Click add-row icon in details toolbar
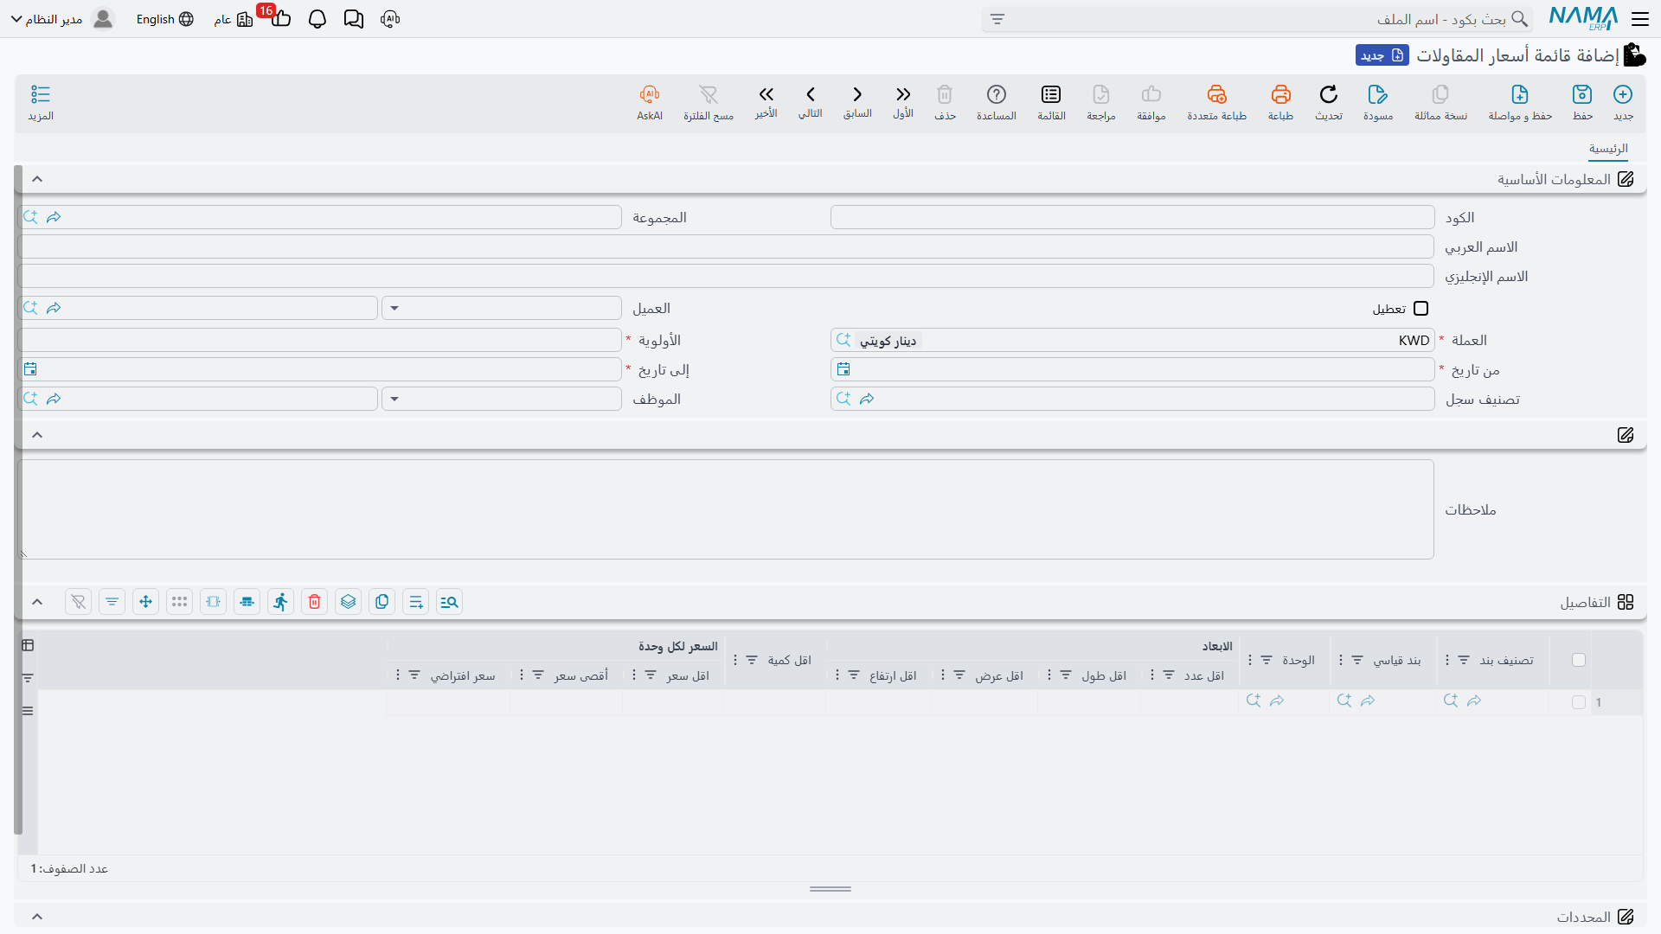 coord(416,602)
